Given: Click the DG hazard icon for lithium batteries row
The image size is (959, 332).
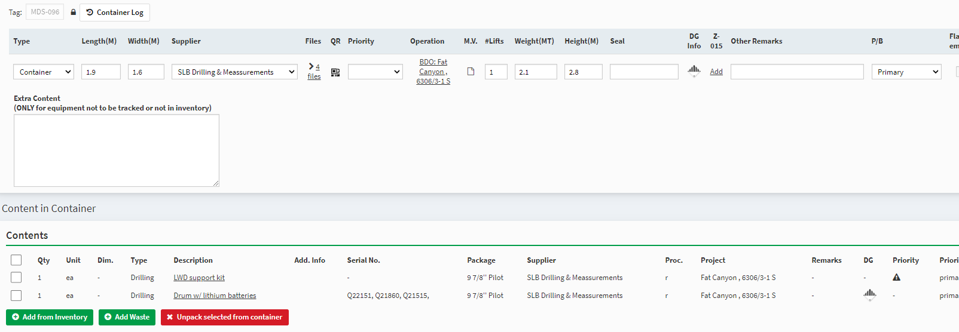Looking at the screenshot, I should [869, 294].
